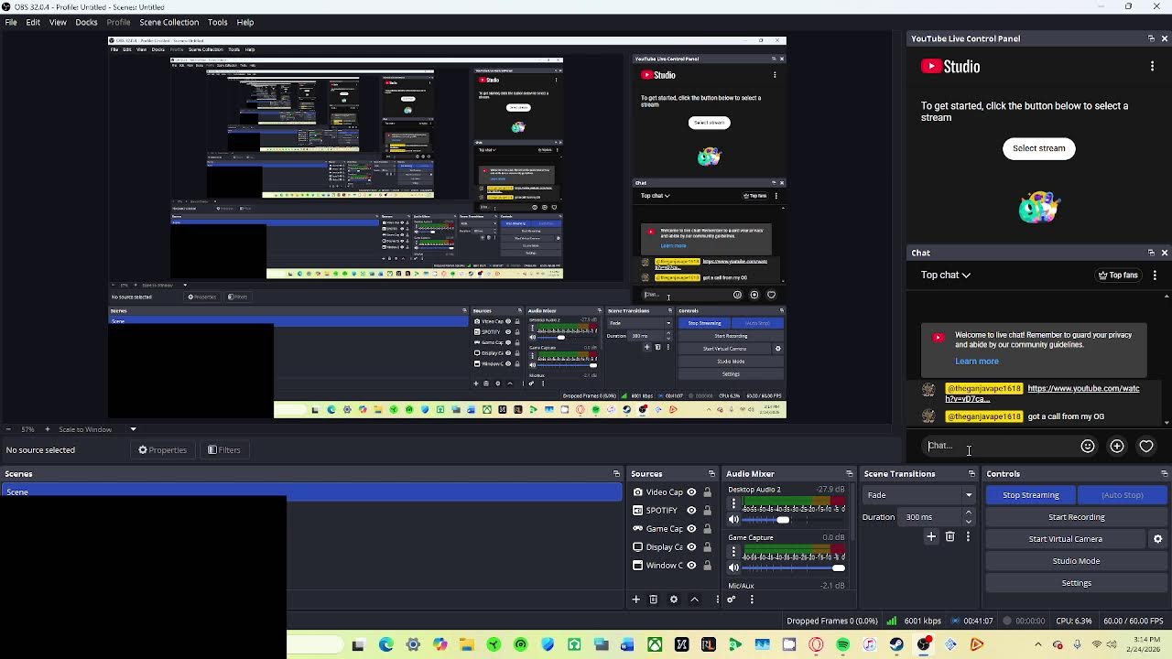Image resolution: width=1172 pixels, height=659 pixels.
Task: Delete the scene transition with the trash icon
Action: click(950, 537)
